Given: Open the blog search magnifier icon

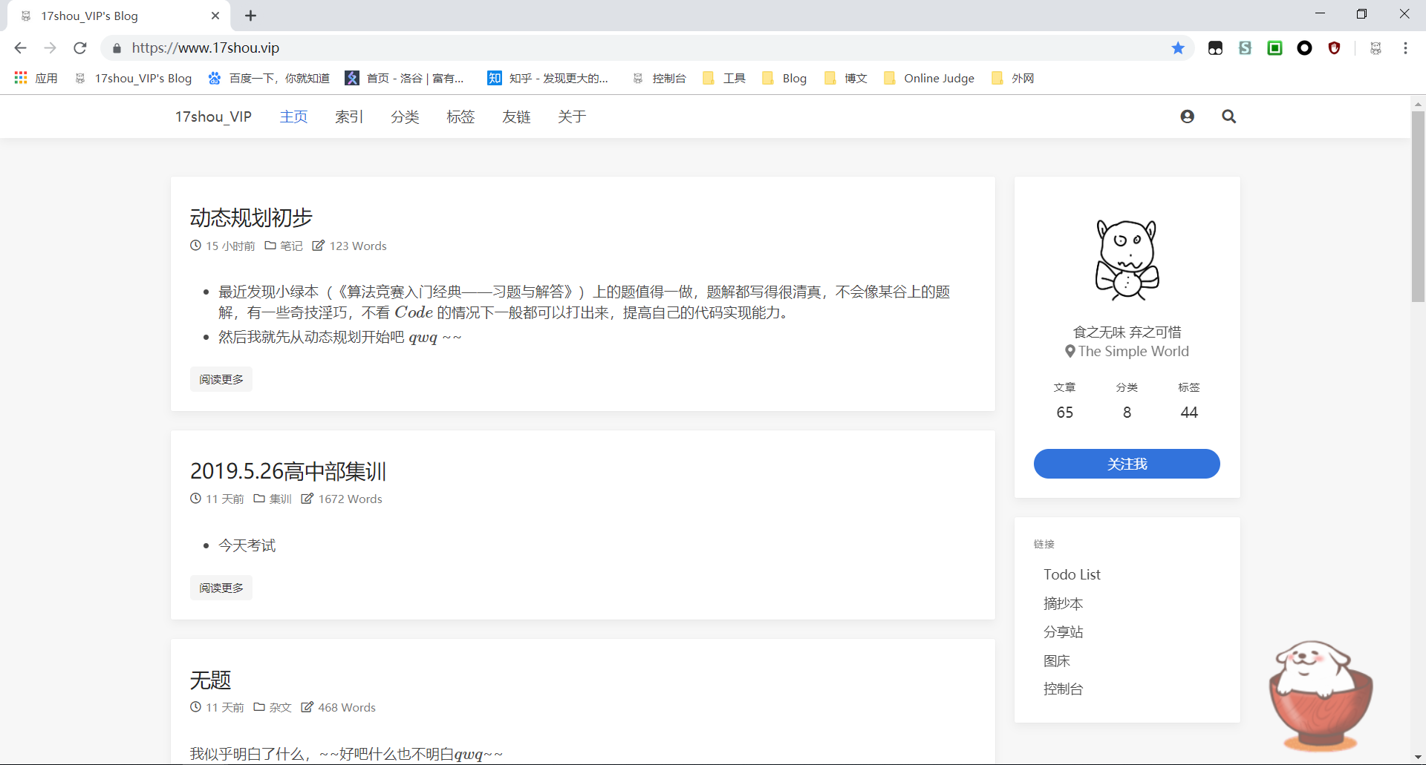Looking at the screenshot, I should click(1229, 116).
